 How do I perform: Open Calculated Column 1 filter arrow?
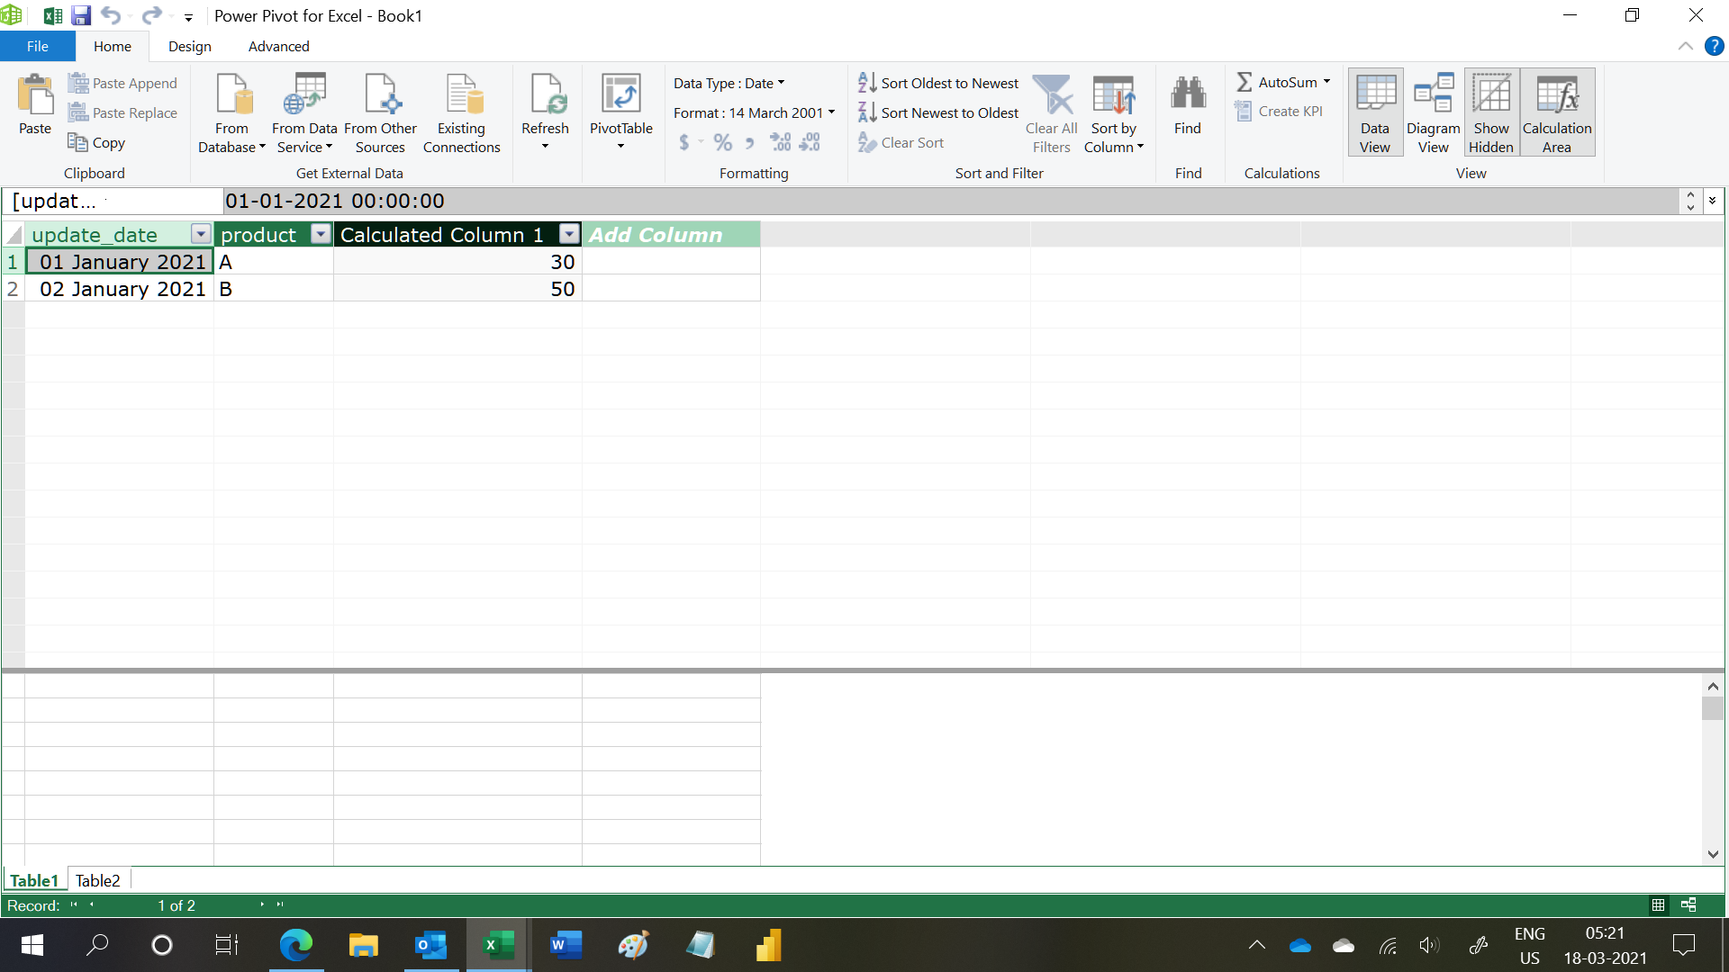[x=569, y=234]
